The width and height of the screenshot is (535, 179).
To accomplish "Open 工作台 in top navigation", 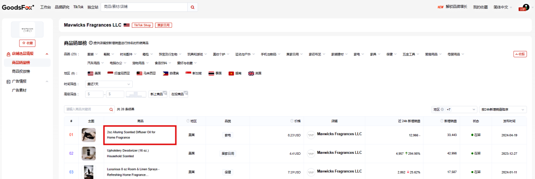I will 46,7.
